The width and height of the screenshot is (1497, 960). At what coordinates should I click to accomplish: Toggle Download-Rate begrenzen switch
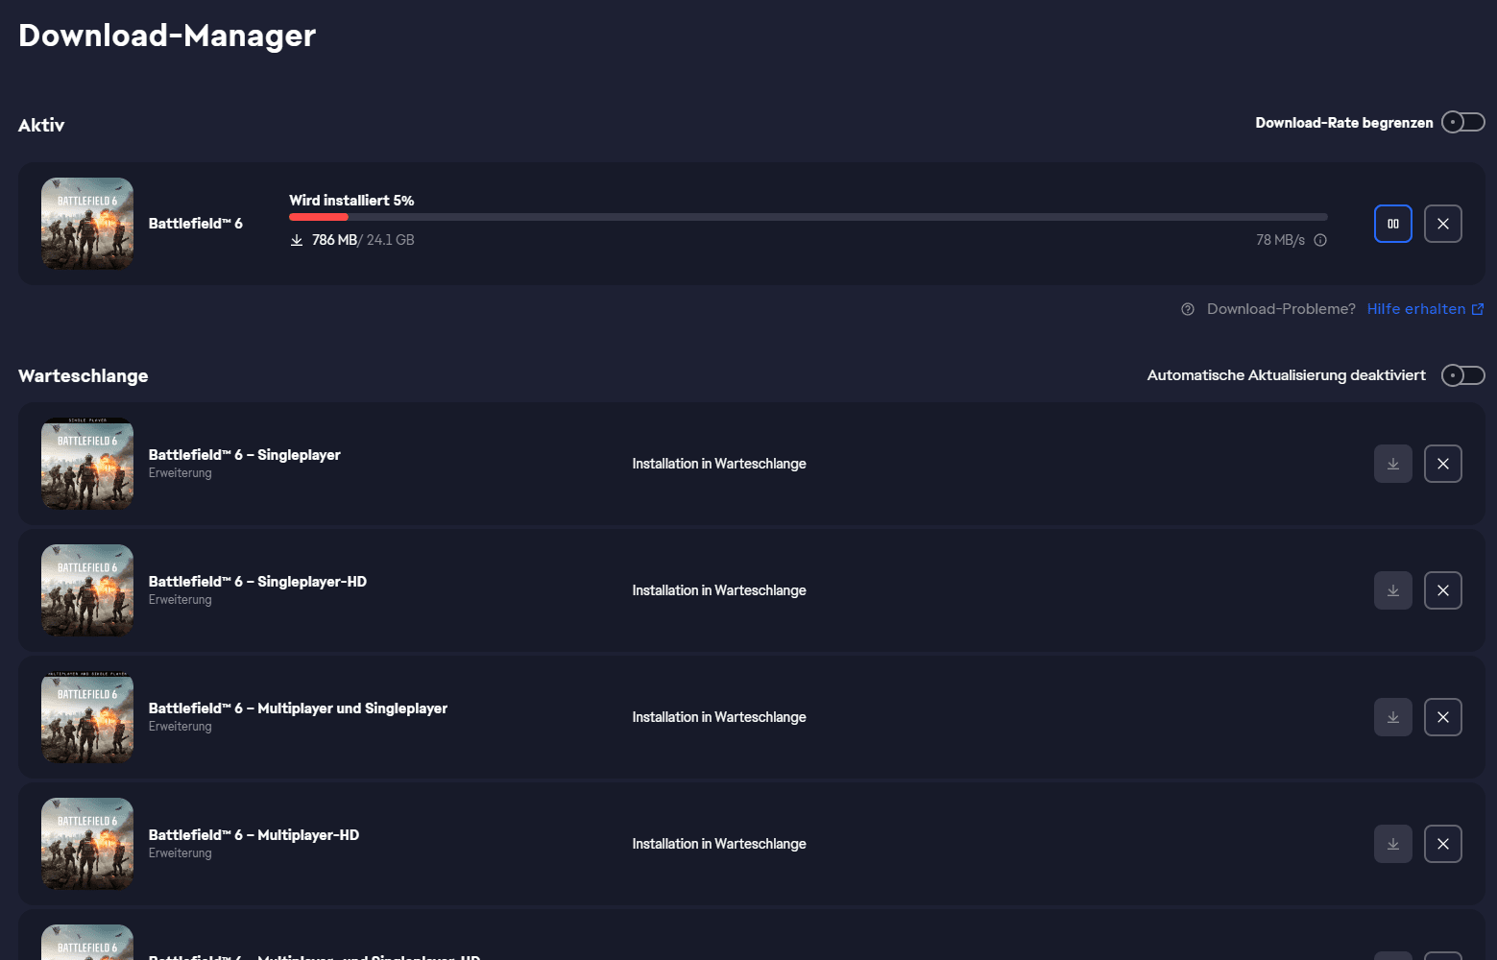1462,122
